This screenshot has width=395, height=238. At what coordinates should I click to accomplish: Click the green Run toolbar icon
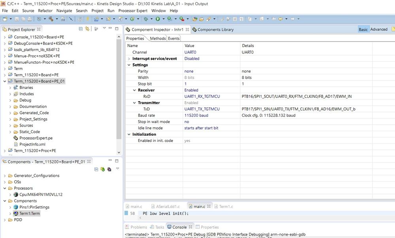tap(158, 19)
